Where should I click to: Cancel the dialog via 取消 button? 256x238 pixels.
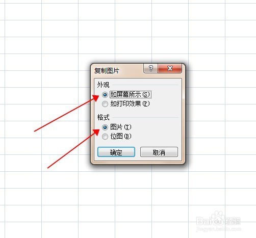tap(159, 152)
